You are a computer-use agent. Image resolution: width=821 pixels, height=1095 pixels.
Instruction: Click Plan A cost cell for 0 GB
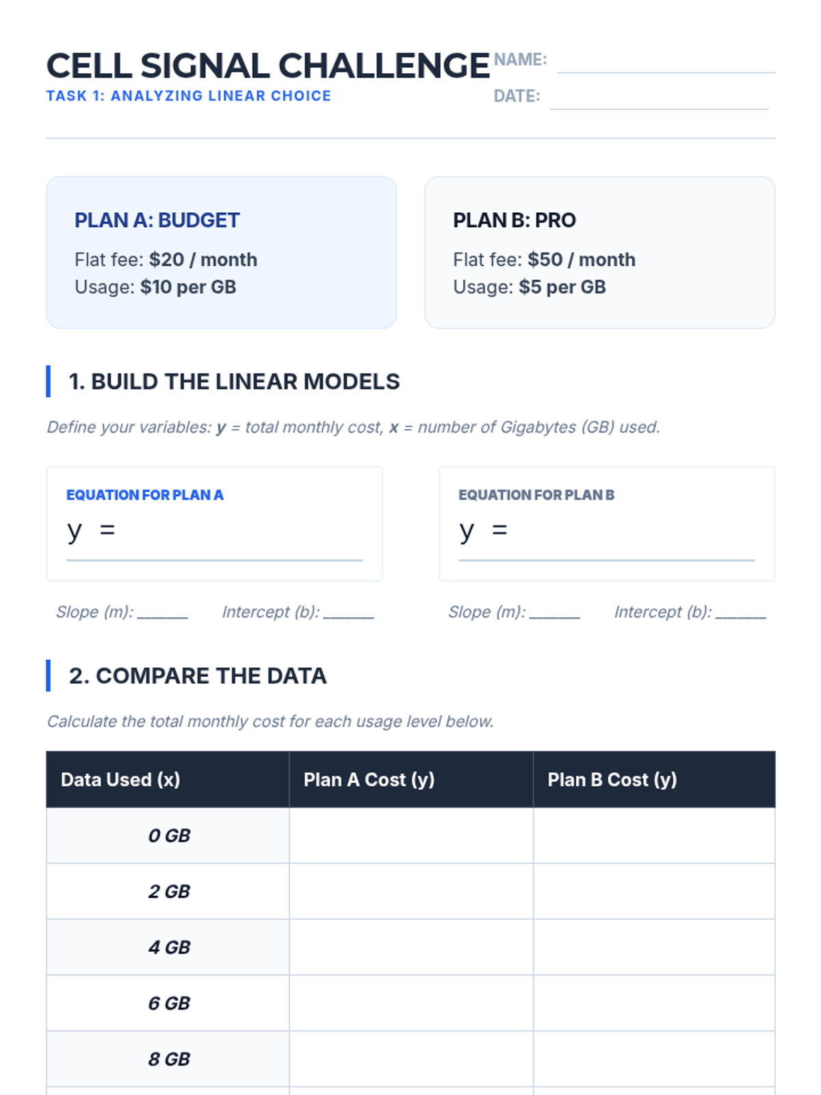(410, 836)
